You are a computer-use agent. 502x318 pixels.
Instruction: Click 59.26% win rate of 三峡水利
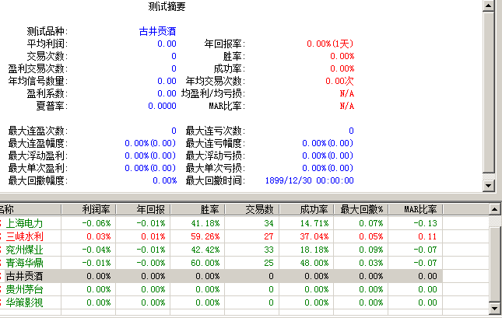pos(205,236)
